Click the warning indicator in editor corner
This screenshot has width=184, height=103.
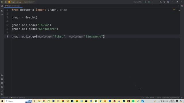[174, 9]
